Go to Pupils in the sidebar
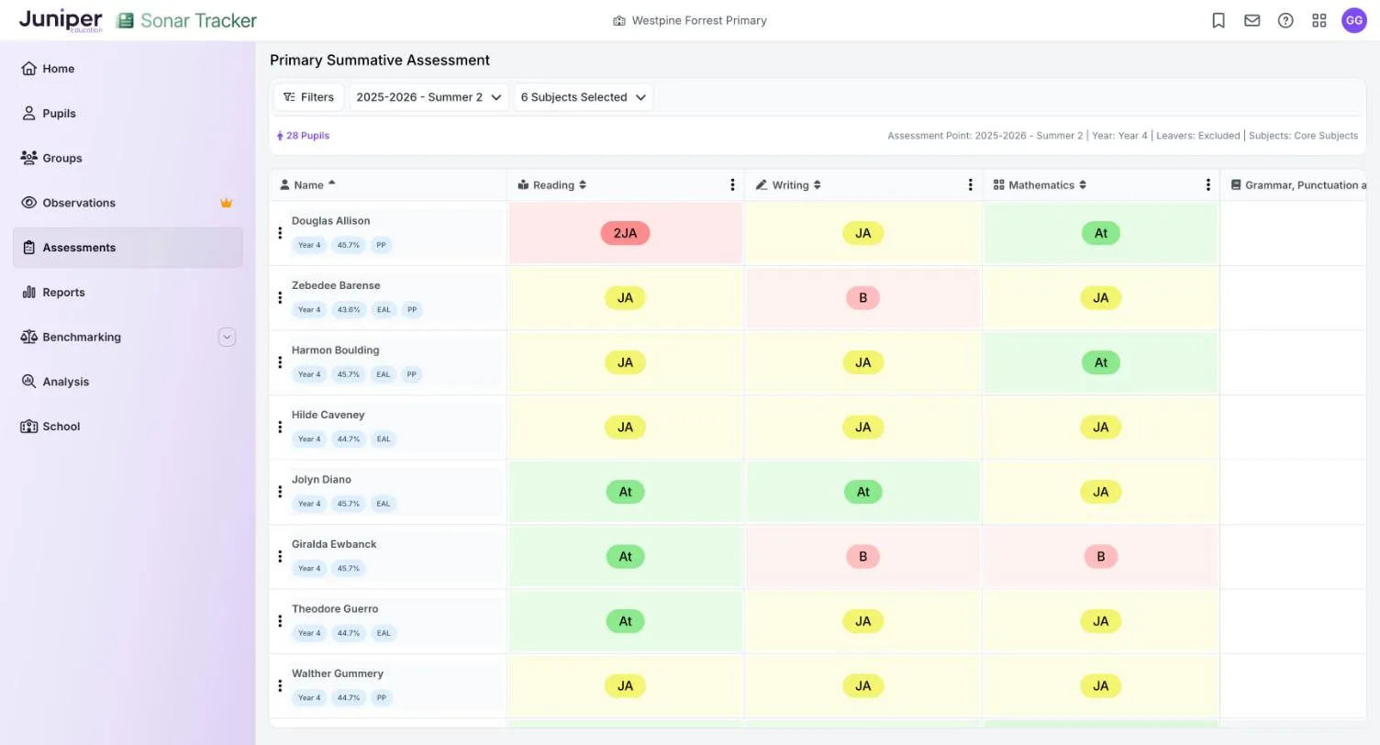This screenshot has height=745, width=1380. 128,114
